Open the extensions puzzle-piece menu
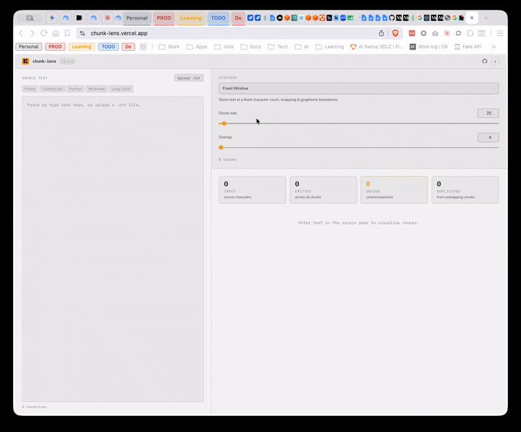This screenshot has height=432, width=521. [x=470, y=33]
